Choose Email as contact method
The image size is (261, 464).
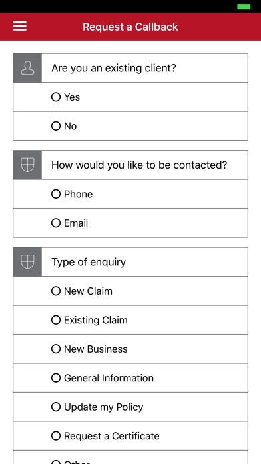130,223
